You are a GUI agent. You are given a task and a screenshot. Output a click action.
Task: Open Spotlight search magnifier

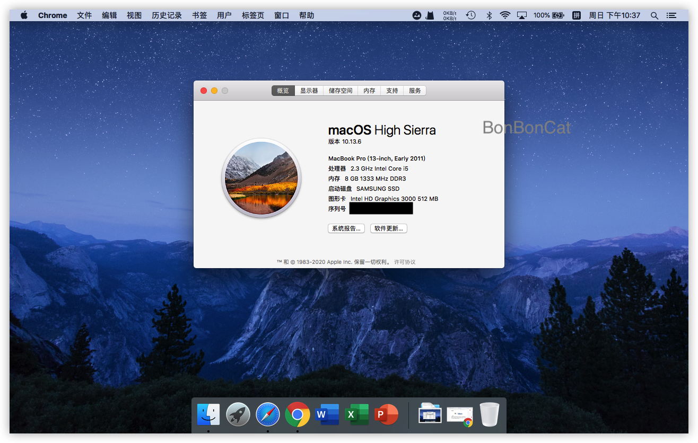[655, 15]
